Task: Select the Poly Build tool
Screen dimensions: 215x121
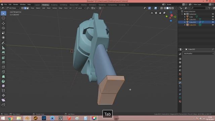Action: [3, 77]
